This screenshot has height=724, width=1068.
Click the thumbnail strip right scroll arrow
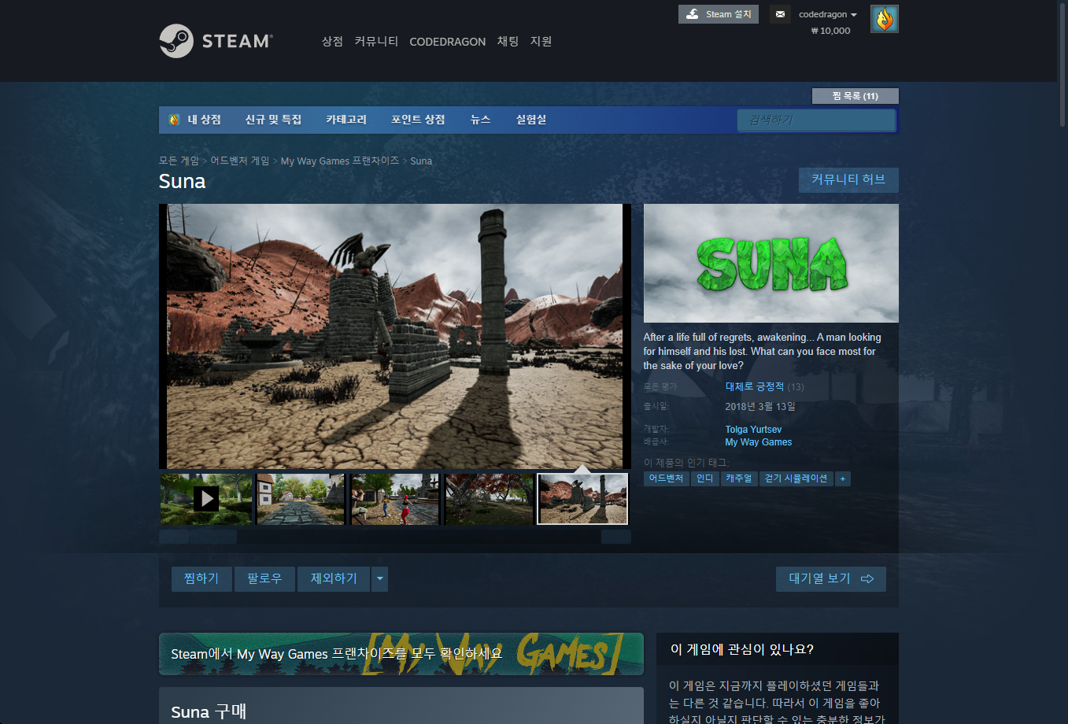click(x=616, y=537)
